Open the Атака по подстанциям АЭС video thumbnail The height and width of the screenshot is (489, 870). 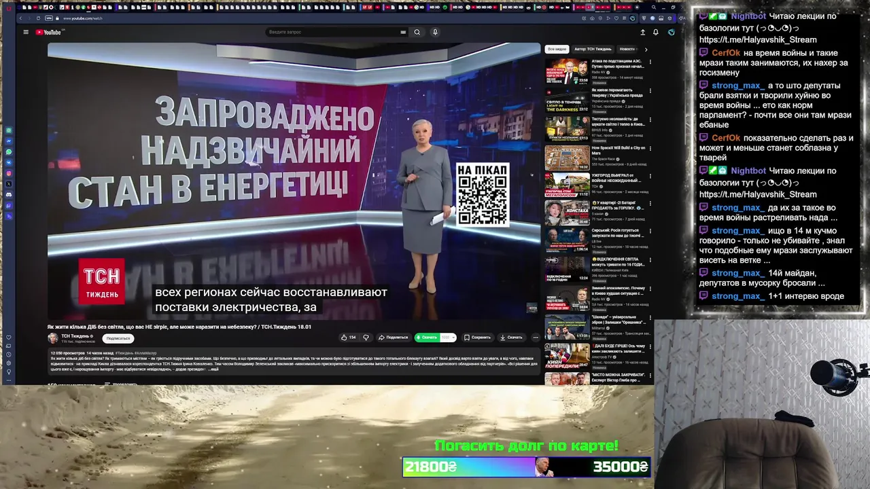(567, 71)
